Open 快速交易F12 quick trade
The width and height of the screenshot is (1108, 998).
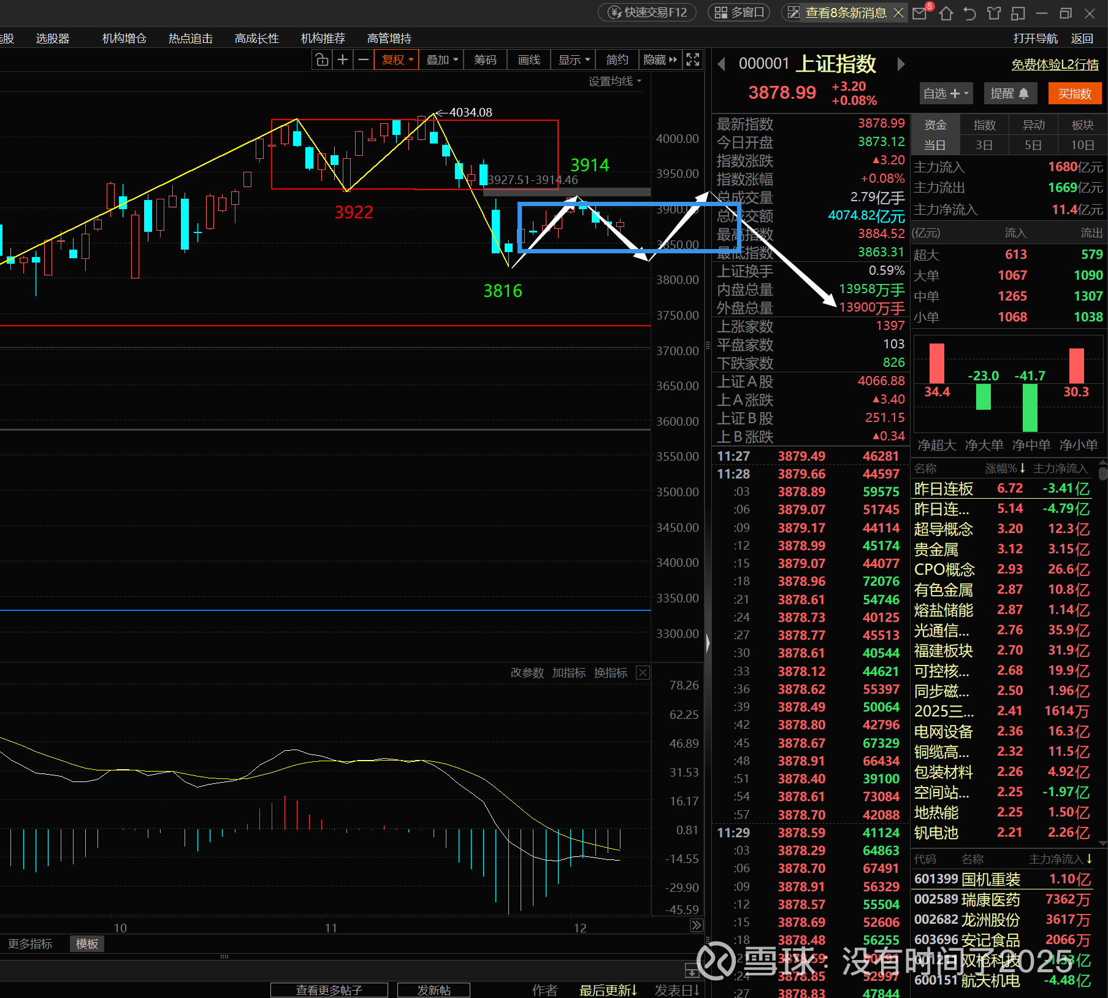point(647,12)
